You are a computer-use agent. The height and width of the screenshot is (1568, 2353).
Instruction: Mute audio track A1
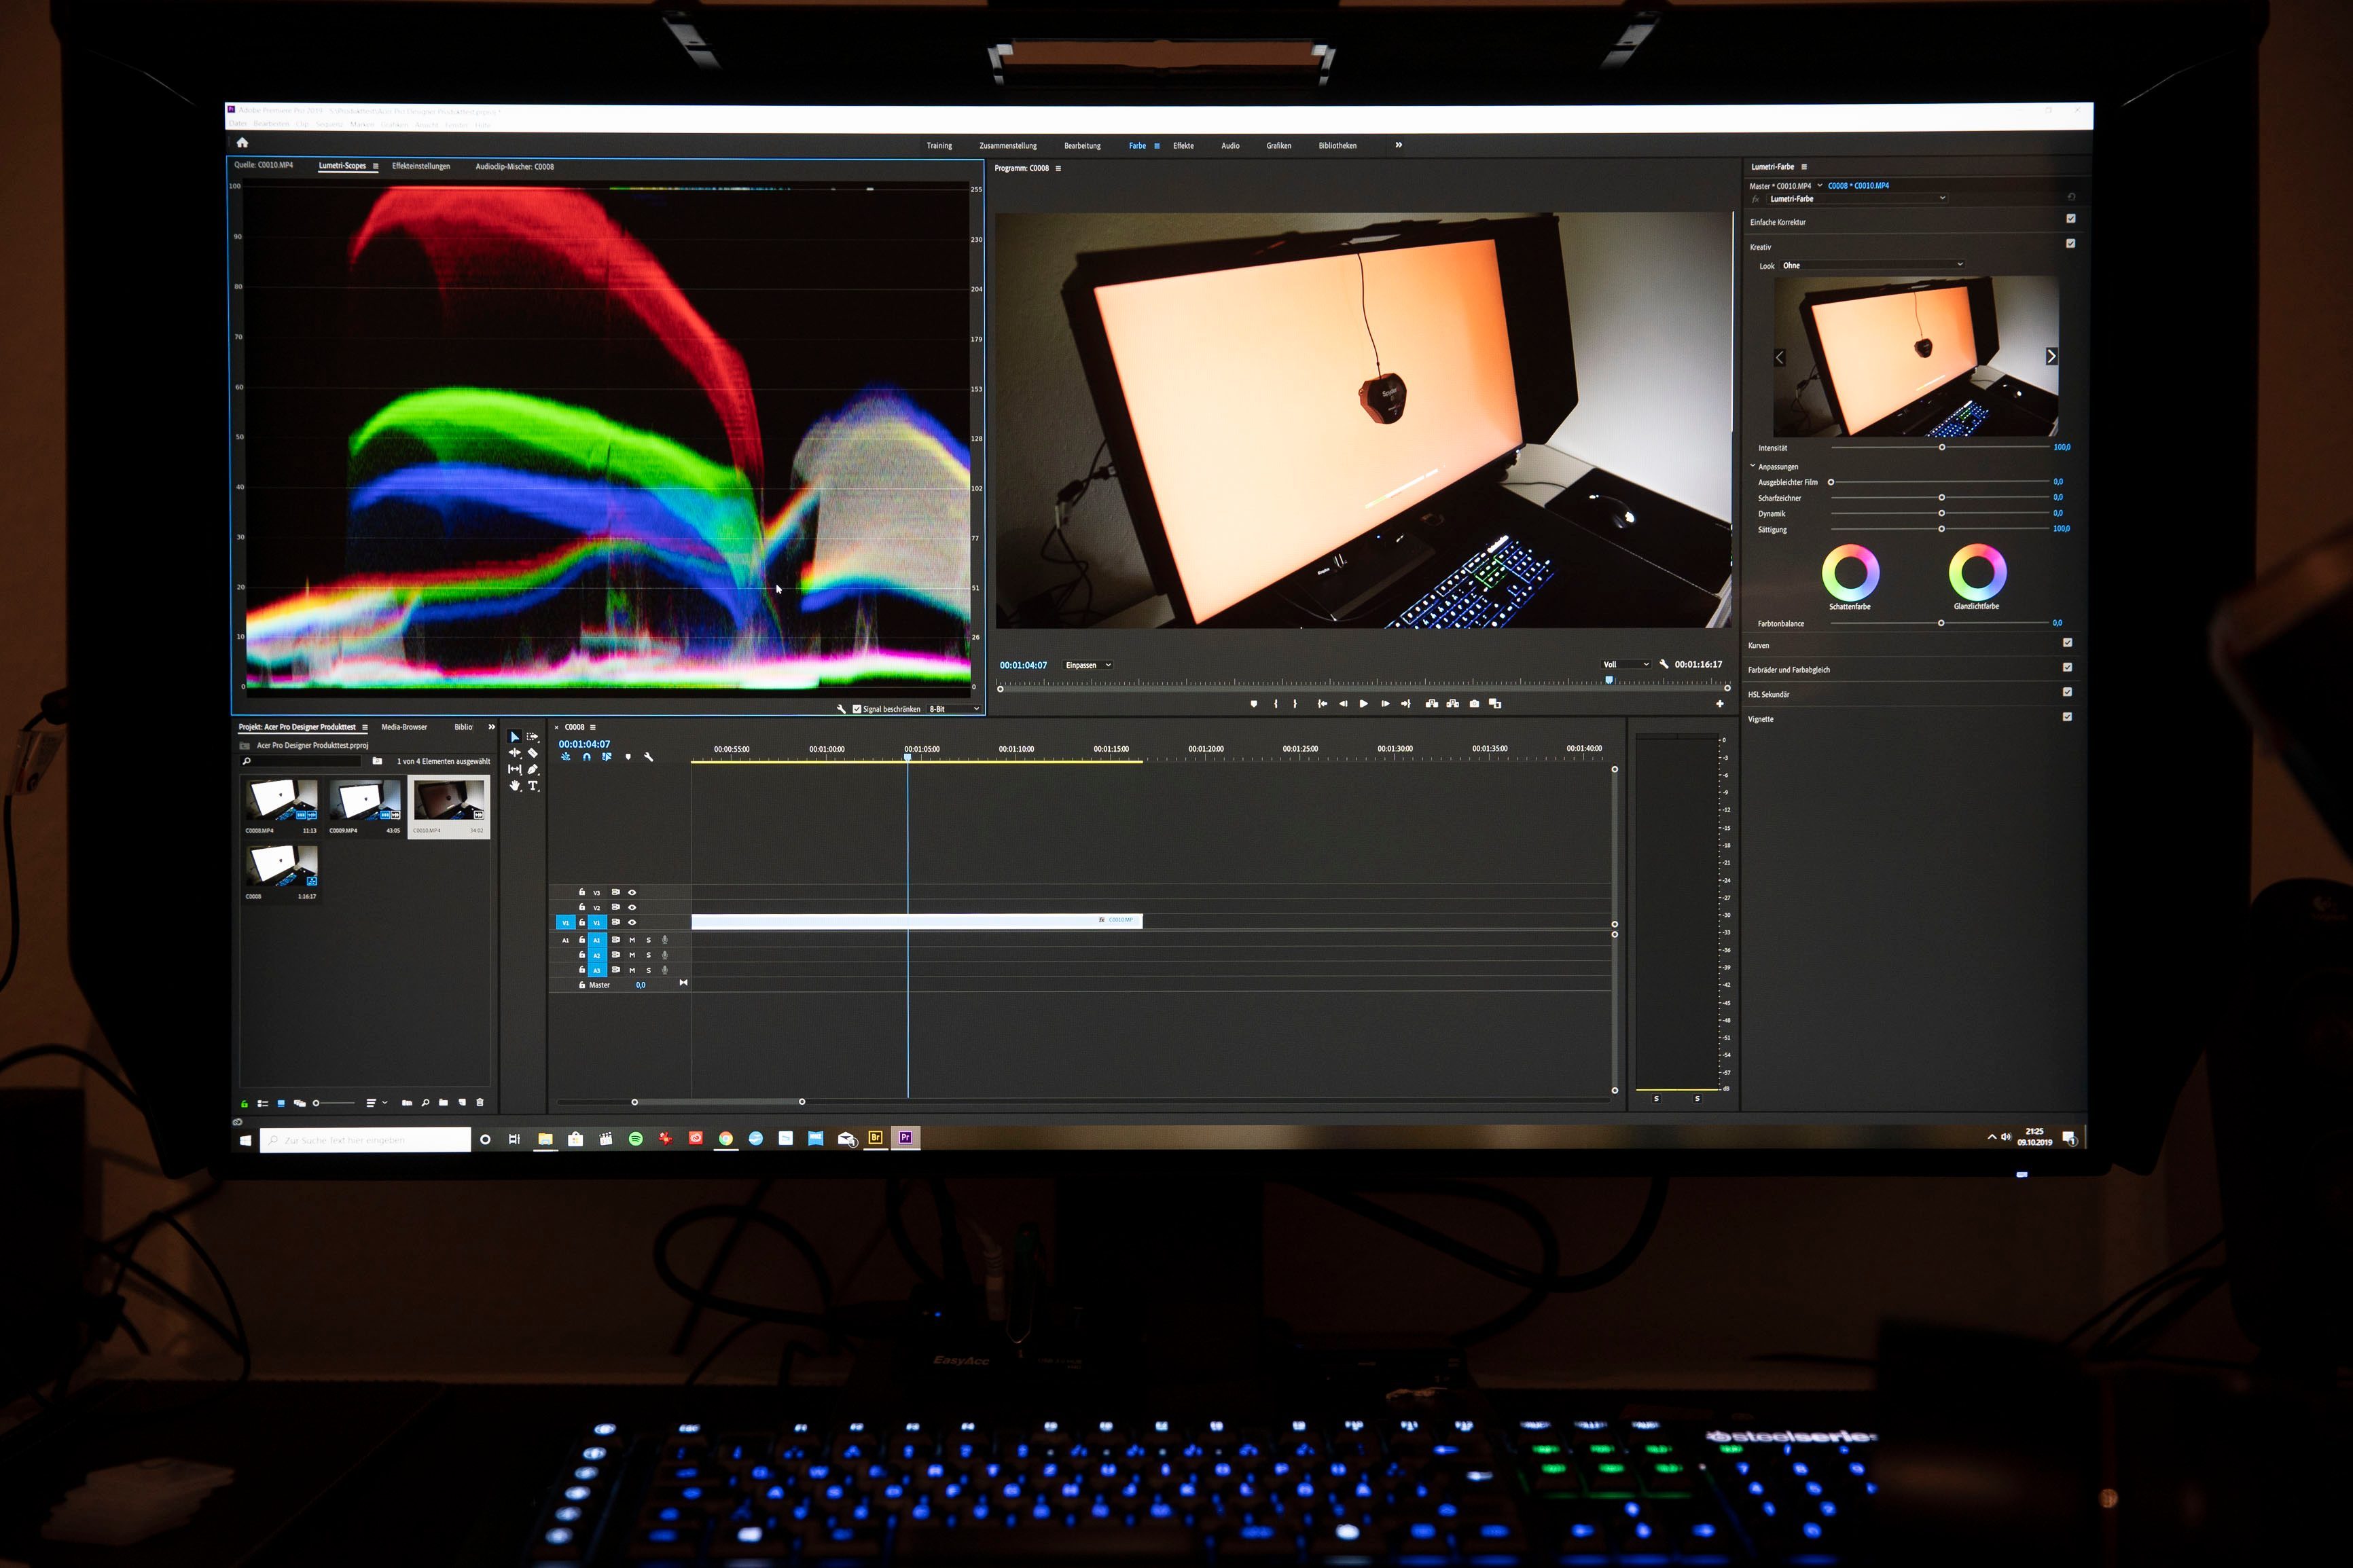point(632,940)
